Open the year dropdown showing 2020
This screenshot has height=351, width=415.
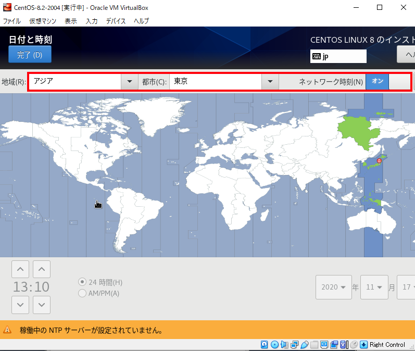point(333,287)
